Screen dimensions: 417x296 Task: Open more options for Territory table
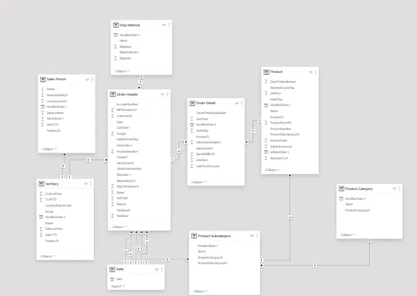91,184
